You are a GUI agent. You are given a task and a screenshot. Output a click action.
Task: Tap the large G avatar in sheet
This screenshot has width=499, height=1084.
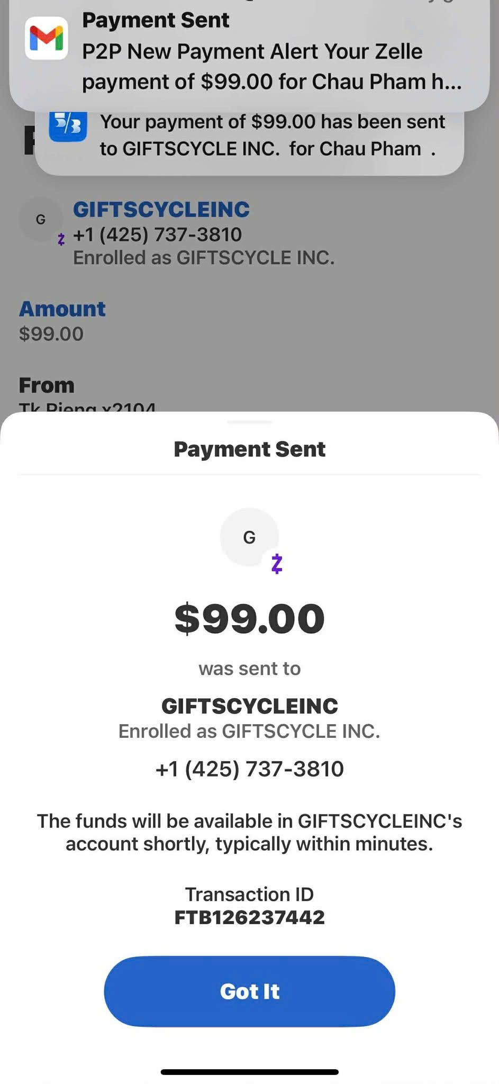click(249, 537)
